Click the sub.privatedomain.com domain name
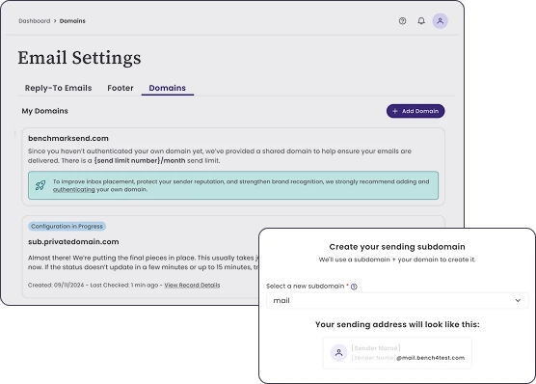 pyautogui.click(x=73, y=241)
